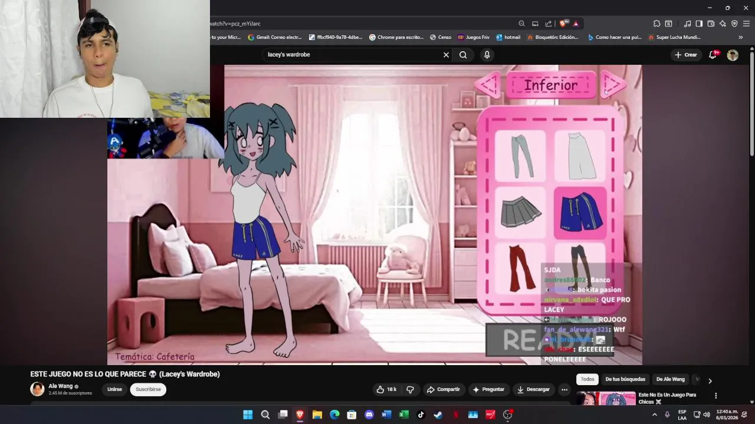Open the 'Este No Es Un Juego' thumbnail

(x=606, y=399)
